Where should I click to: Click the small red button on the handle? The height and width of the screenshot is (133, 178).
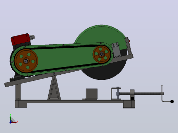129,41
